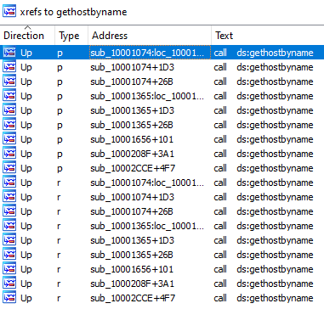The height and width of the screenshot is (309, 324).
Task: Click the row icon for type p sub_10001074+1D3
Action: [9, 67]
